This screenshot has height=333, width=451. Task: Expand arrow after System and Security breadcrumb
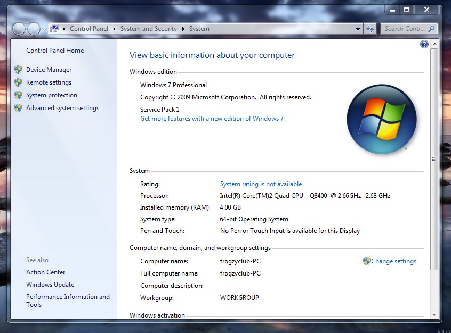[183, 29]
